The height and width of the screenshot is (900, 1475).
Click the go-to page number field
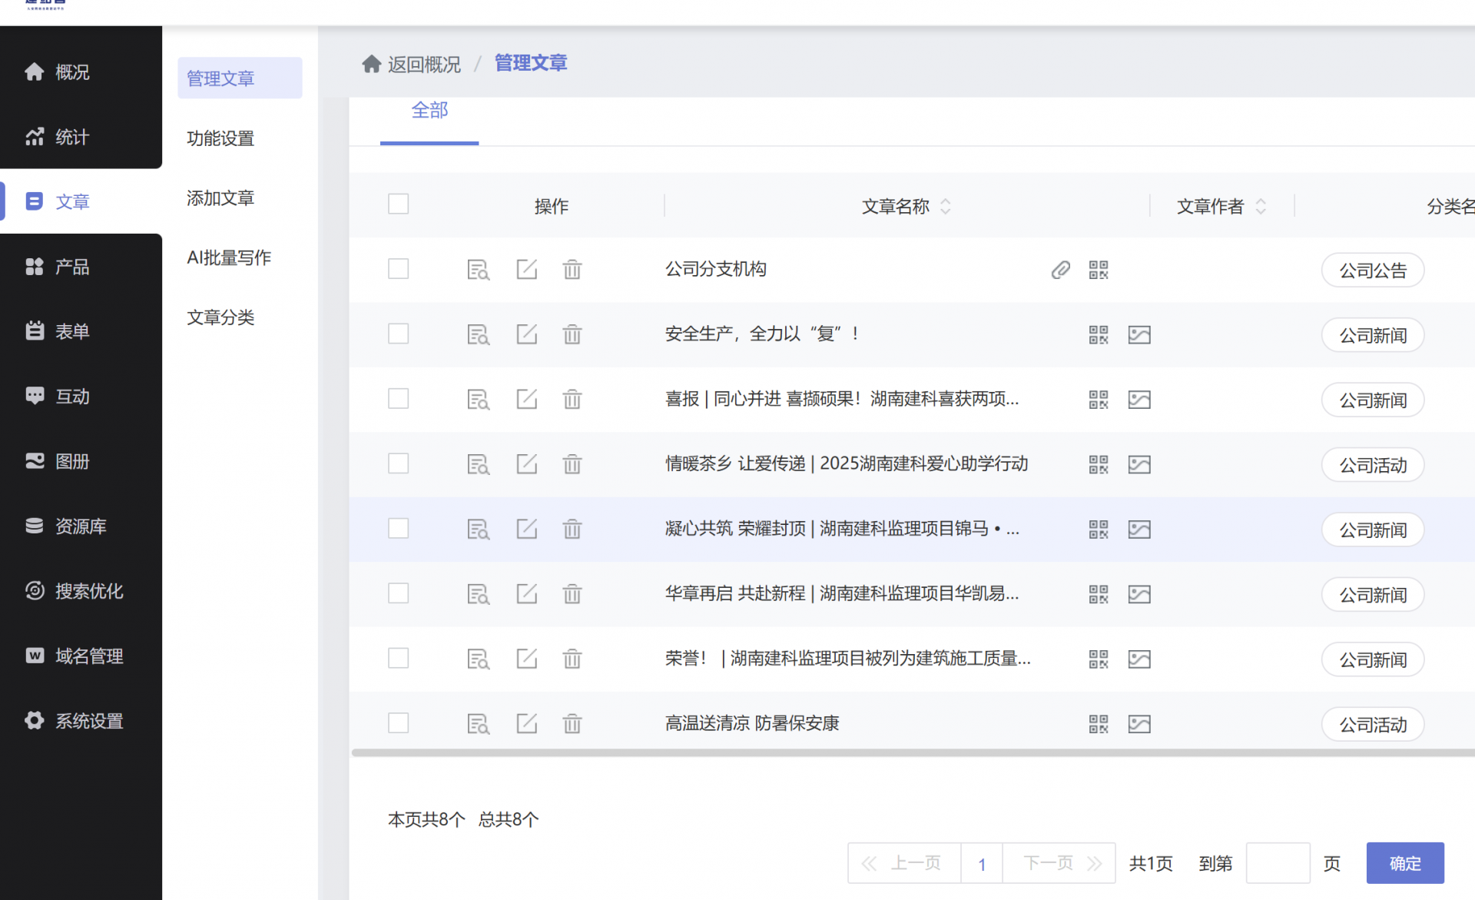click(1278, 863)
